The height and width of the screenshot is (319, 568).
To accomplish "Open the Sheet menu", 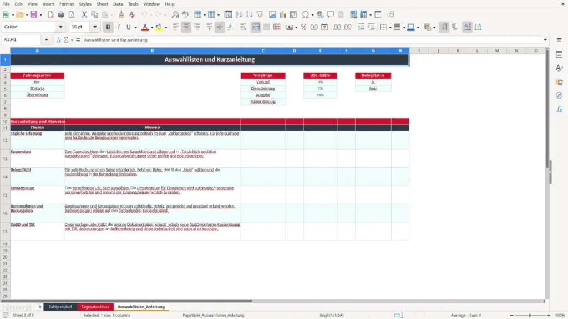I will [x=102, y=4].
